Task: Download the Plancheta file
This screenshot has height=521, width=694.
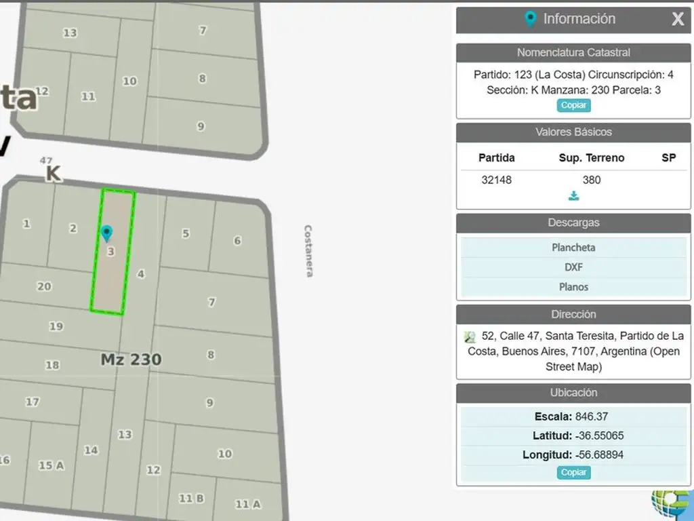Action: click(573, 248)
